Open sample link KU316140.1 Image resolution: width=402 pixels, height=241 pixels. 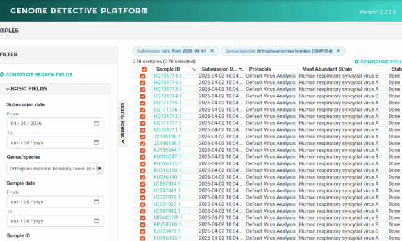167,177
